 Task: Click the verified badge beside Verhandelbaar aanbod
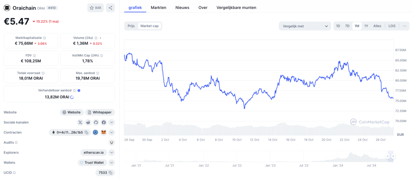79,90
